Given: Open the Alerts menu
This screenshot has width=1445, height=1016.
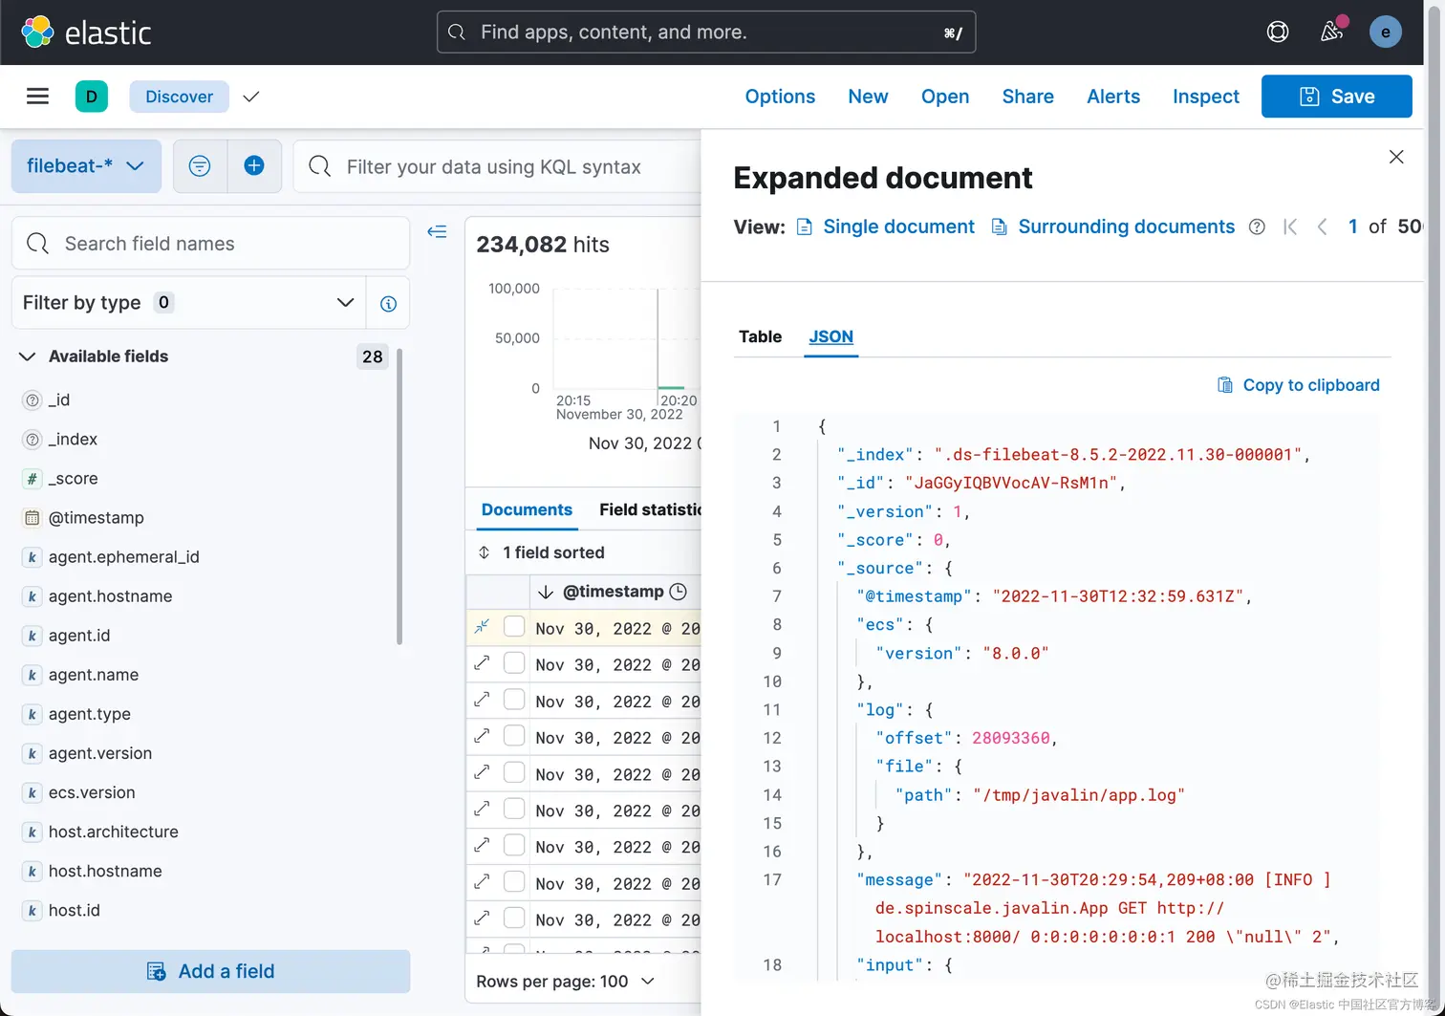Looking at the screenshot, I should [1113, 97].
